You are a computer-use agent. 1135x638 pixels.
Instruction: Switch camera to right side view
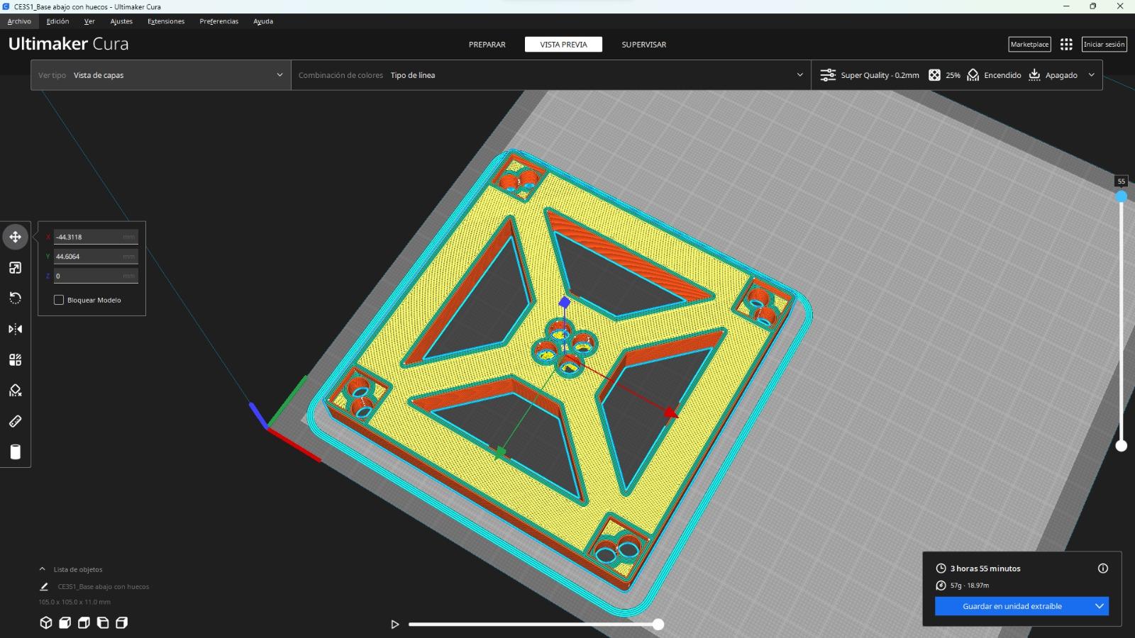(x=122, y=623)
